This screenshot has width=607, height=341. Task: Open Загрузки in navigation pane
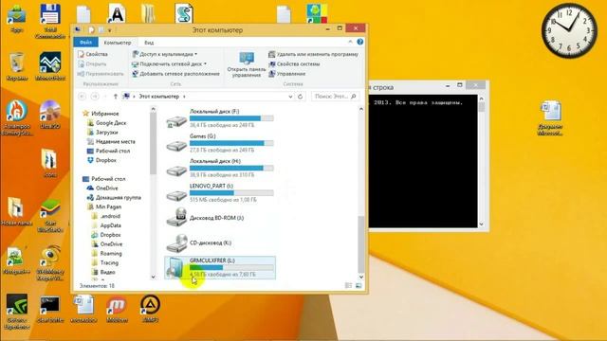tap(102, 133)
